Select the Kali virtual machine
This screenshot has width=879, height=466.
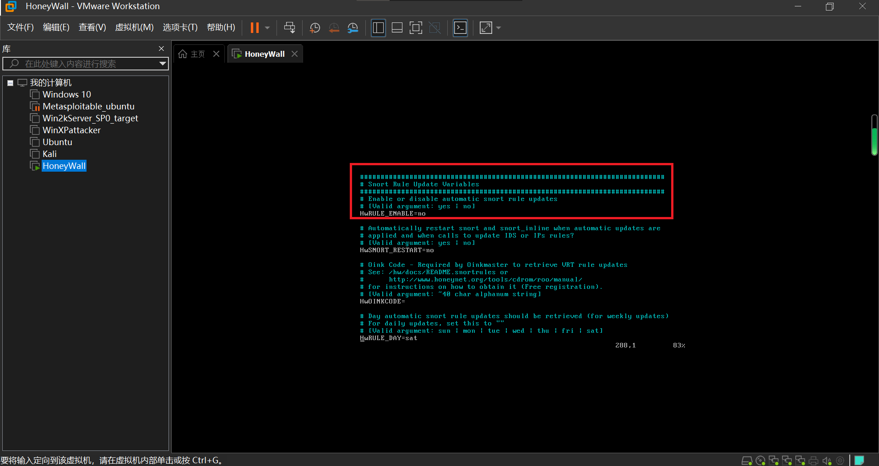[49, 154]
